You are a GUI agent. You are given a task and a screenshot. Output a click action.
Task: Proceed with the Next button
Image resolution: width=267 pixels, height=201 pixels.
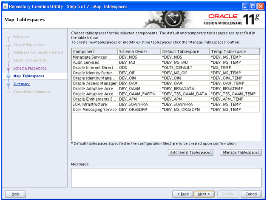click(204, 194)
